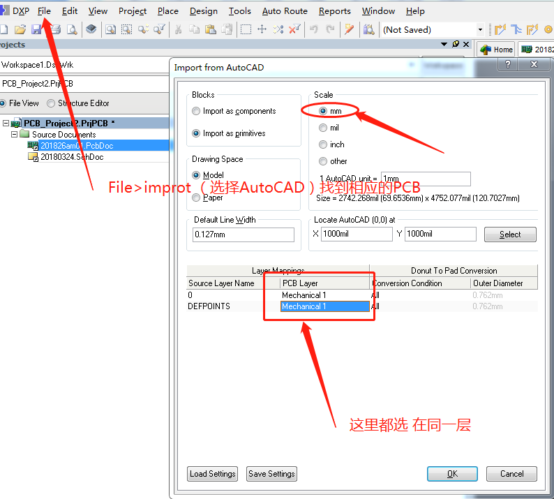Select other scale radio button
554x499 pixels.
[323, 161]
